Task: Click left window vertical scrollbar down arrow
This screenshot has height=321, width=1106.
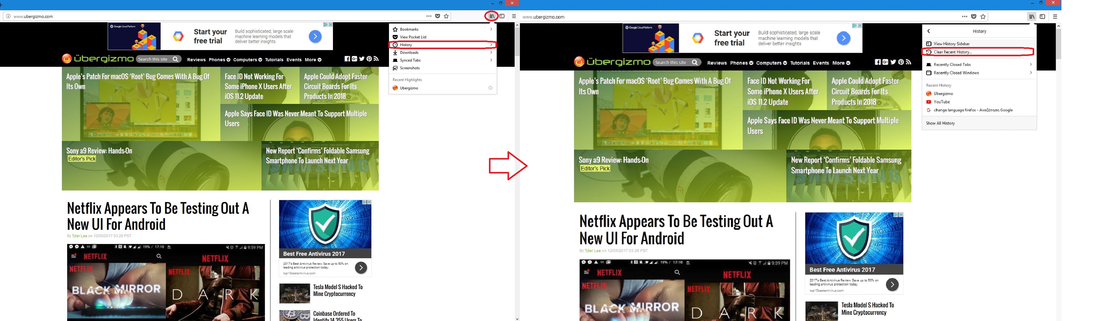Action: pyautogui.click(x=517, y=319)
